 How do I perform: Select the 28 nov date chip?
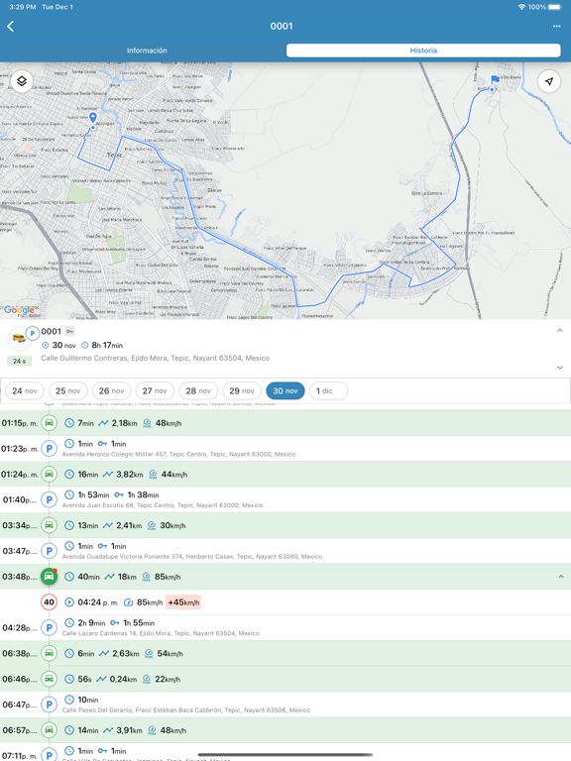point(198,390)
